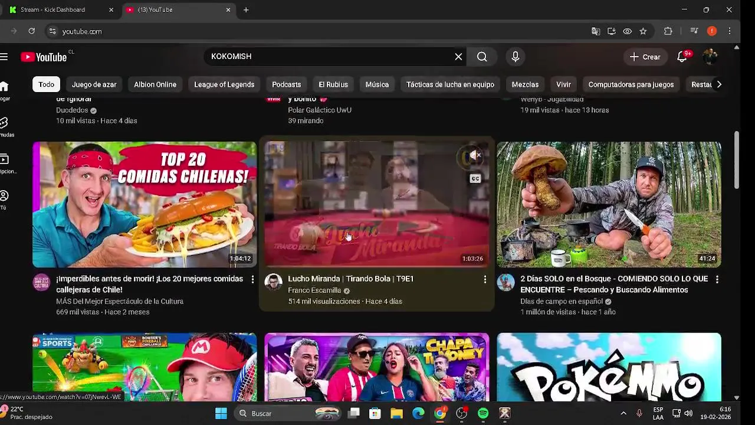
Task: Go forward in browser history
Action: 13,31
